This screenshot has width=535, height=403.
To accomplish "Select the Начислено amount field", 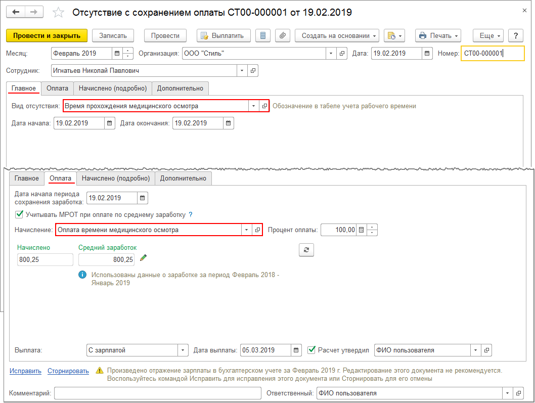I will [x=45, y=260].
